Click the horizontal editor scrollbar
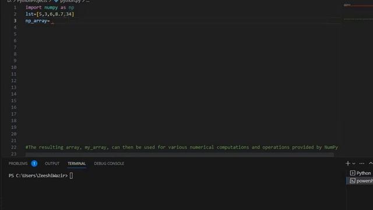 tap(180, 155)
